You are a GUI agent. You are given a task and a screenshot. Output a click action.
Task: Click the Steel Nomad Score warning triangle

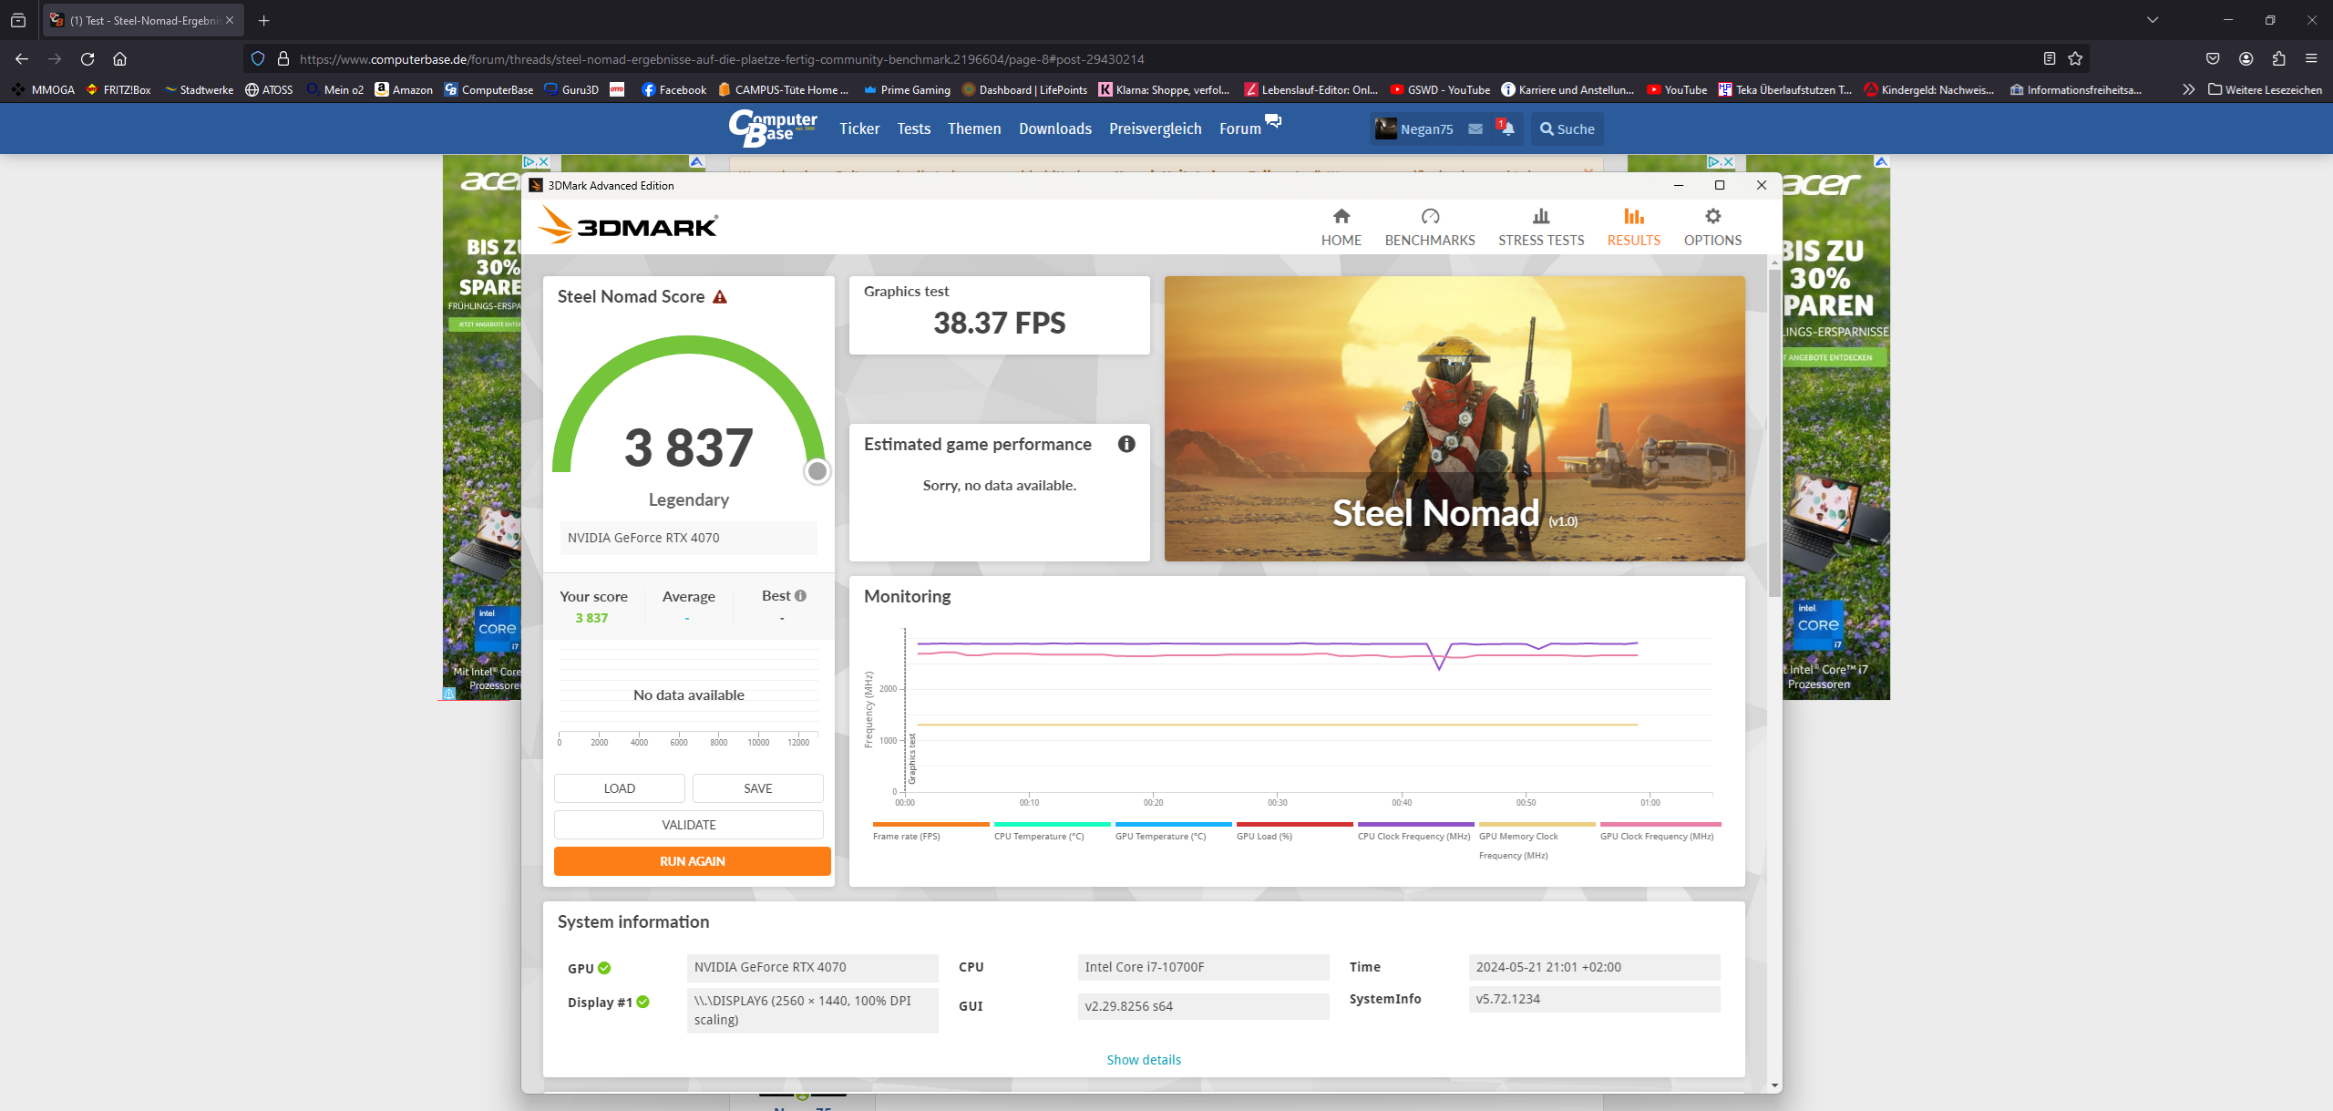(720, 297)
